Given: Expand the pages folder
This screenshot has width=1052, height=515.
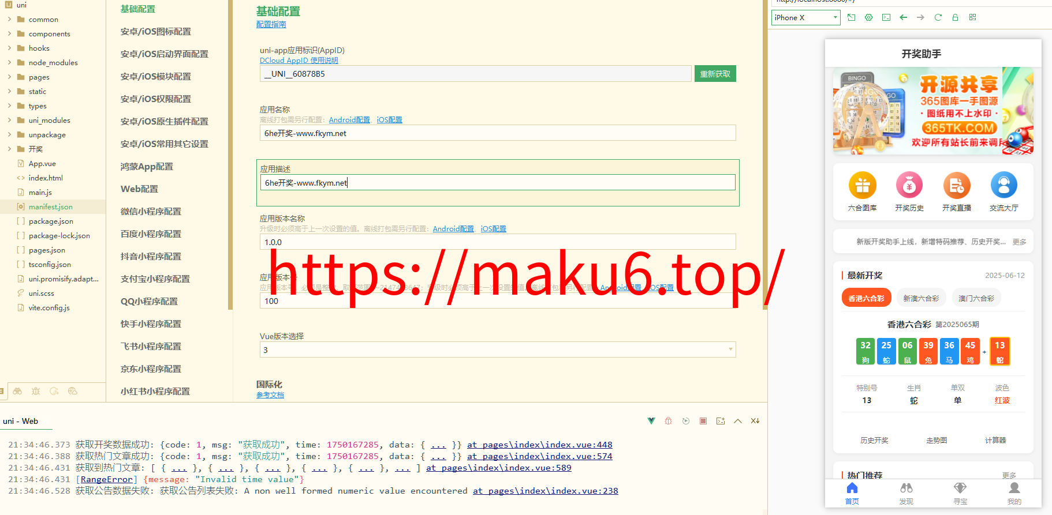Looking at the screenshot, I should click(9, 77).
